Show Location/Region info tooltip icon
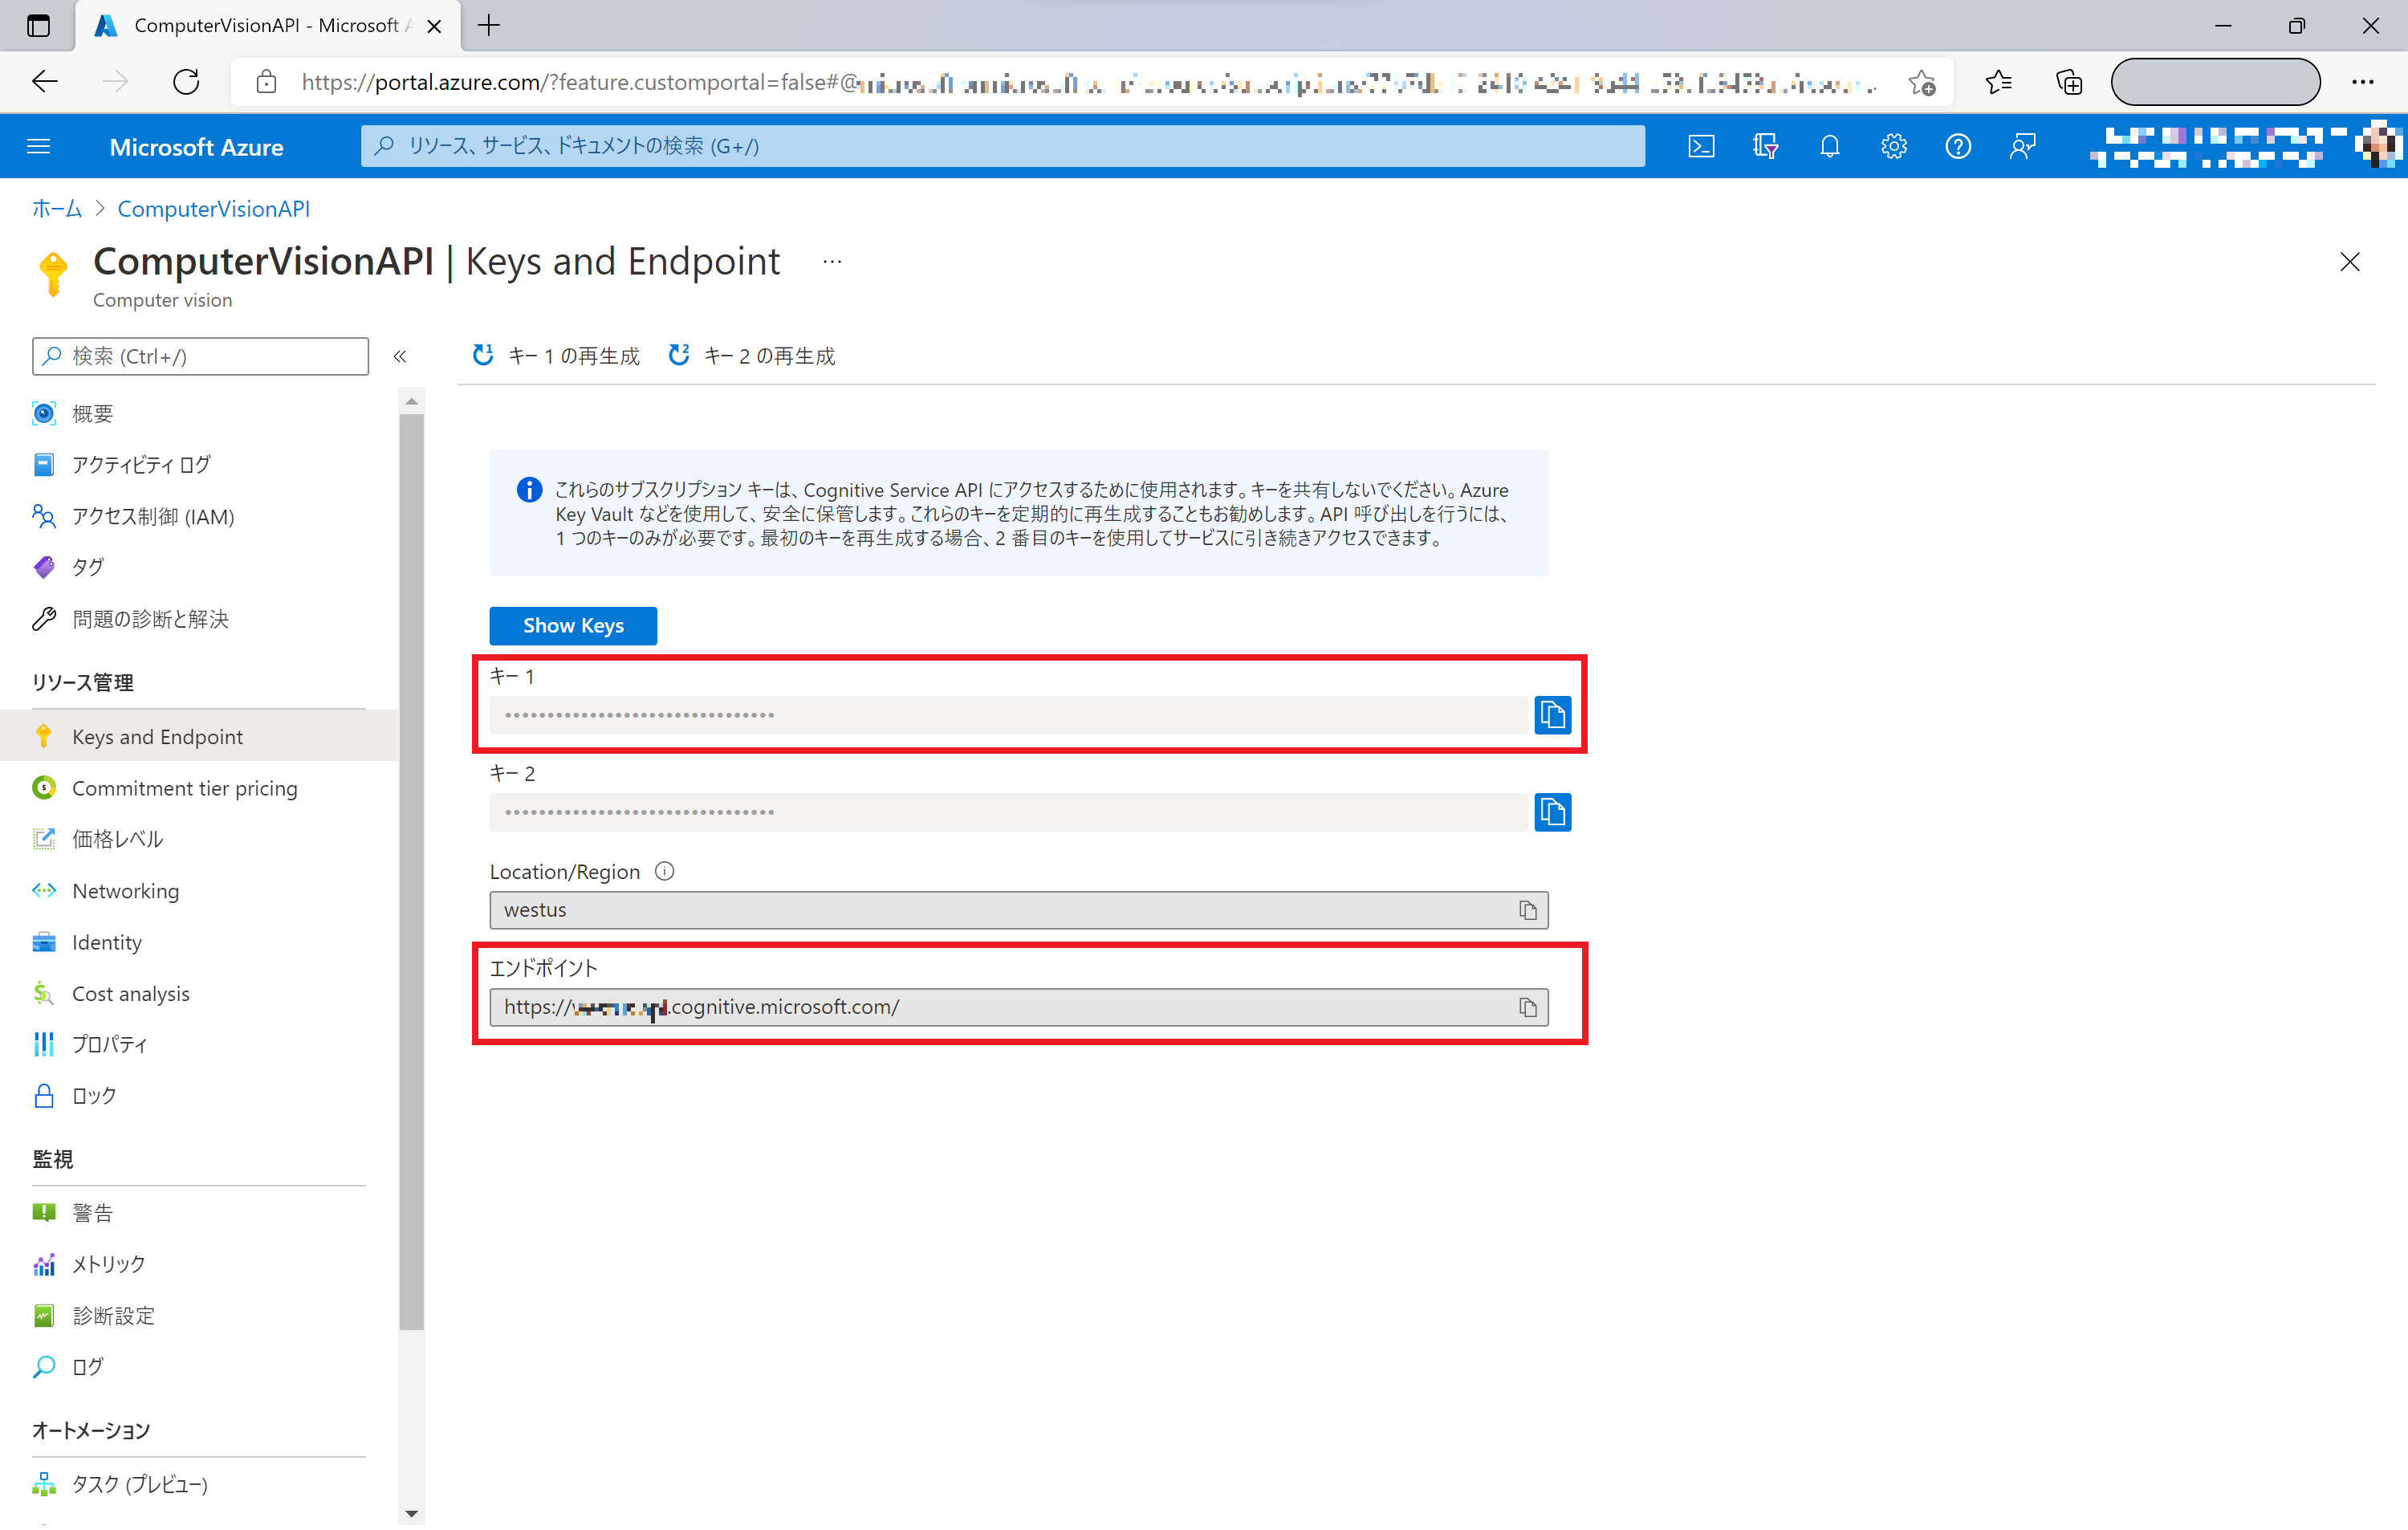2408x1530 pixels. [x=664, y=871]
